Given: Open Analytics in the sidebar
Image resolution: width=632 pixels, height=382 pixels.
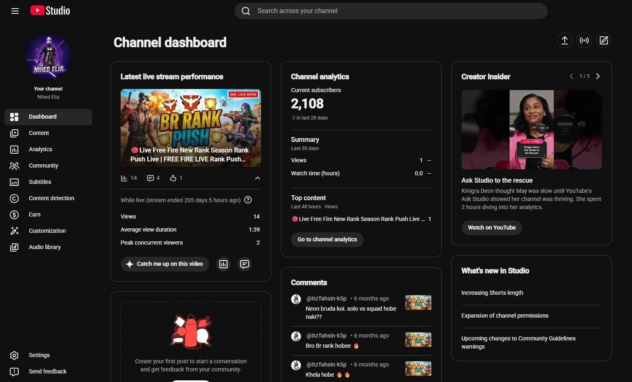Looking at the screenshot, I should point(48,149).
